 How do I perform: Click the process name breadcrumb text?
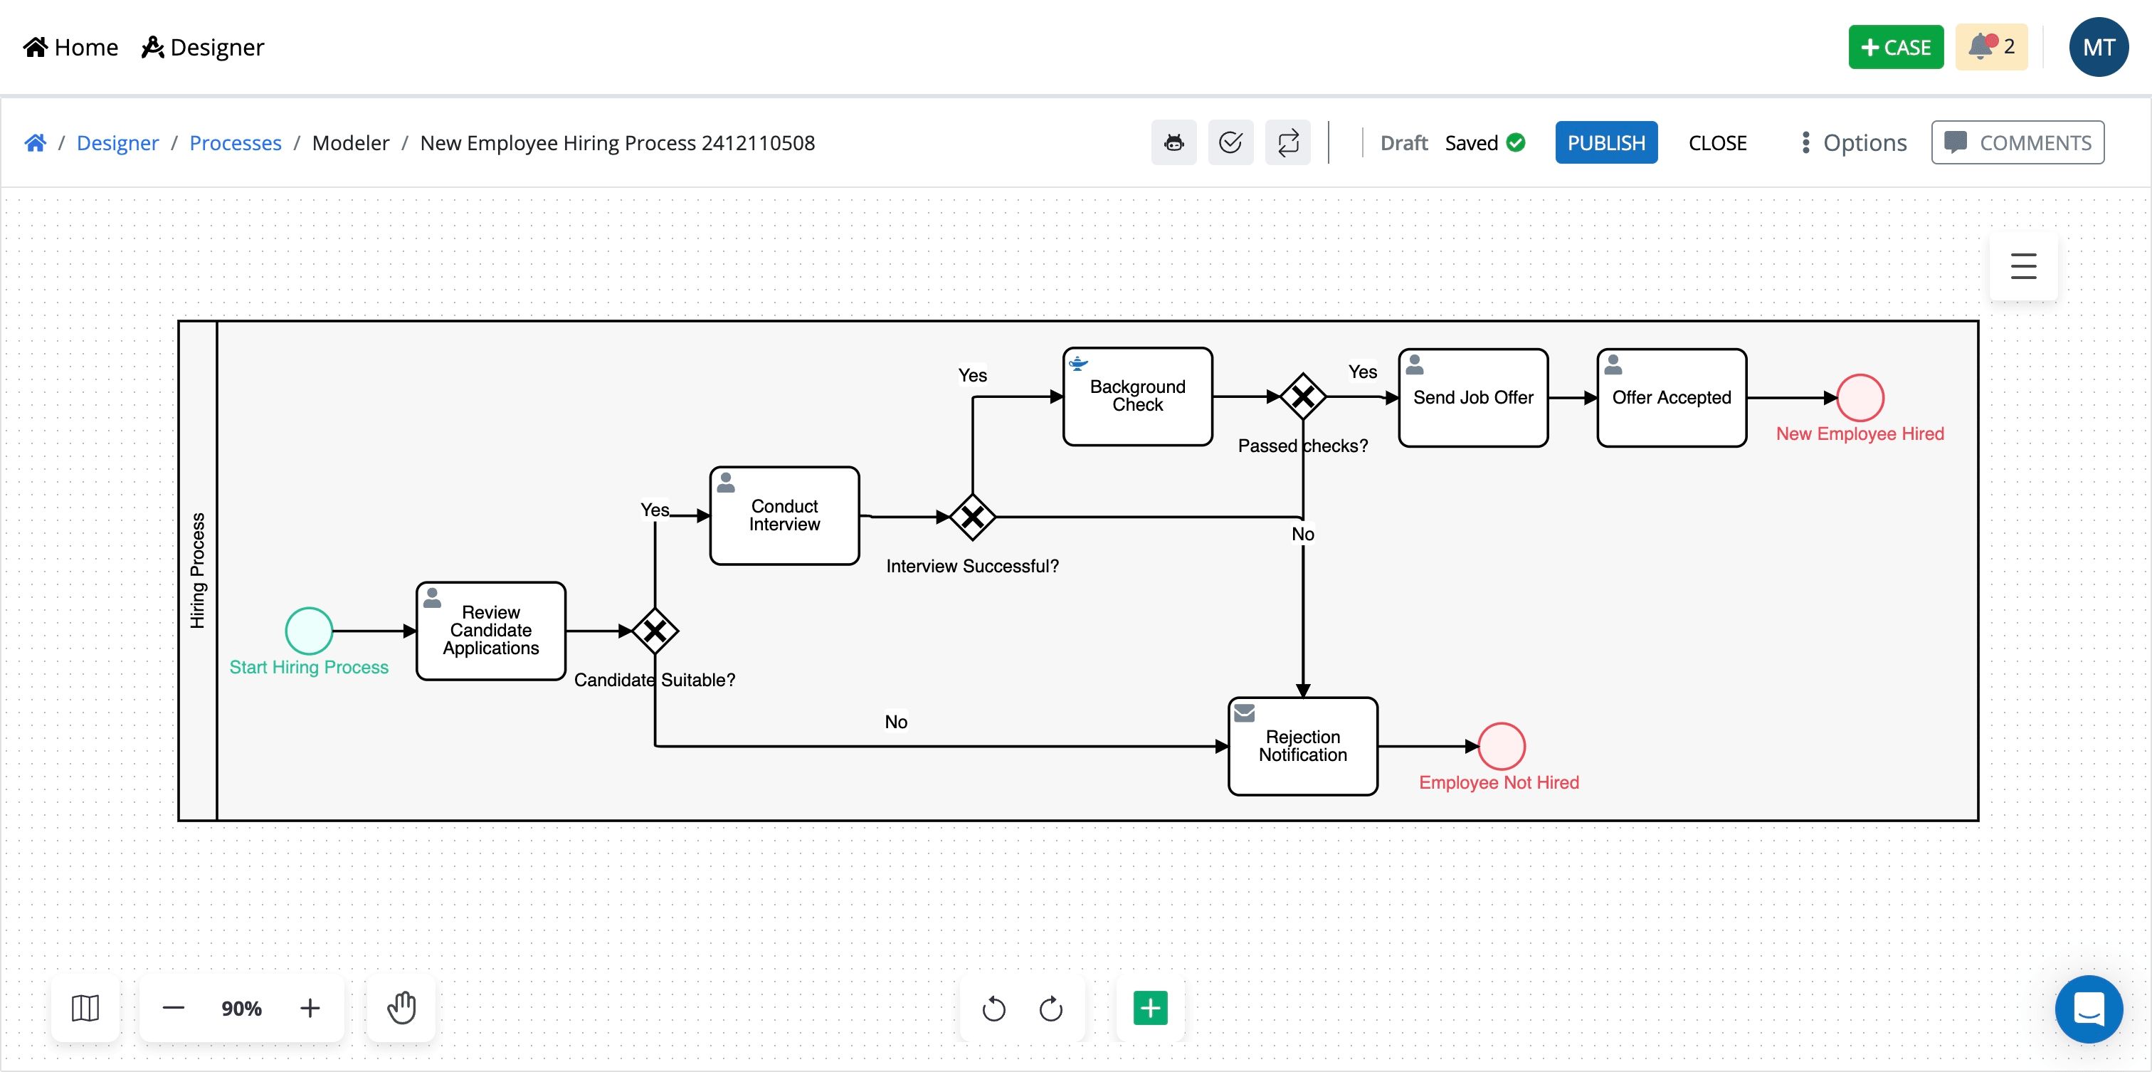click(616, 143)
